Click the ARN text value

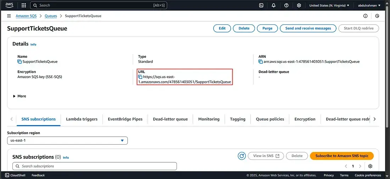[312, 62]
